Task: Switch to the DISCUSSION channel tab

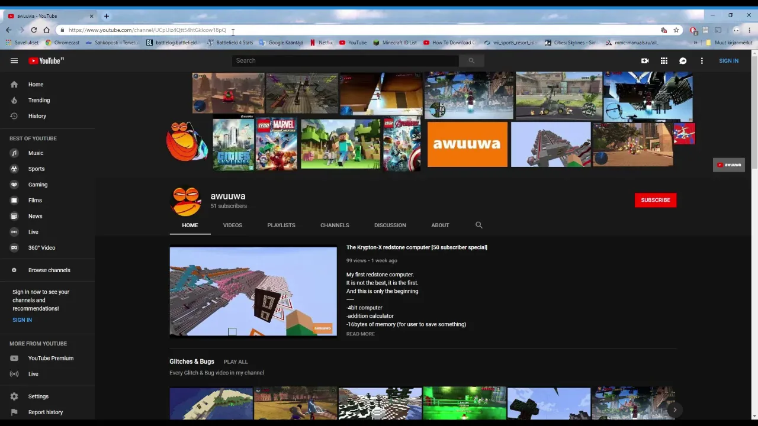Action: coord(390,225)
